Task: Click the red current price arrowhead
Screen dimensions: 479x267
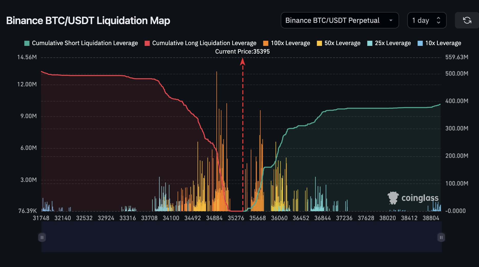Action: pos(243,61)
